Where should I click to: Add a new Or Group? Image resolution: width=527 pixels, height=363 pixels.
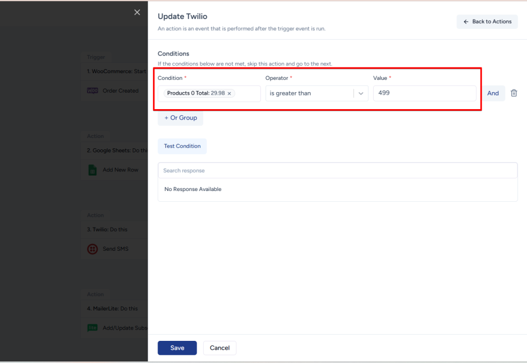[181, 118]
